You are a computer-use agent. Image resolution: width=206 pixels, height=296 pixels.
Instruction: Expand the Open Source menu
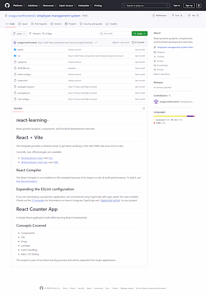pos(67,6)
